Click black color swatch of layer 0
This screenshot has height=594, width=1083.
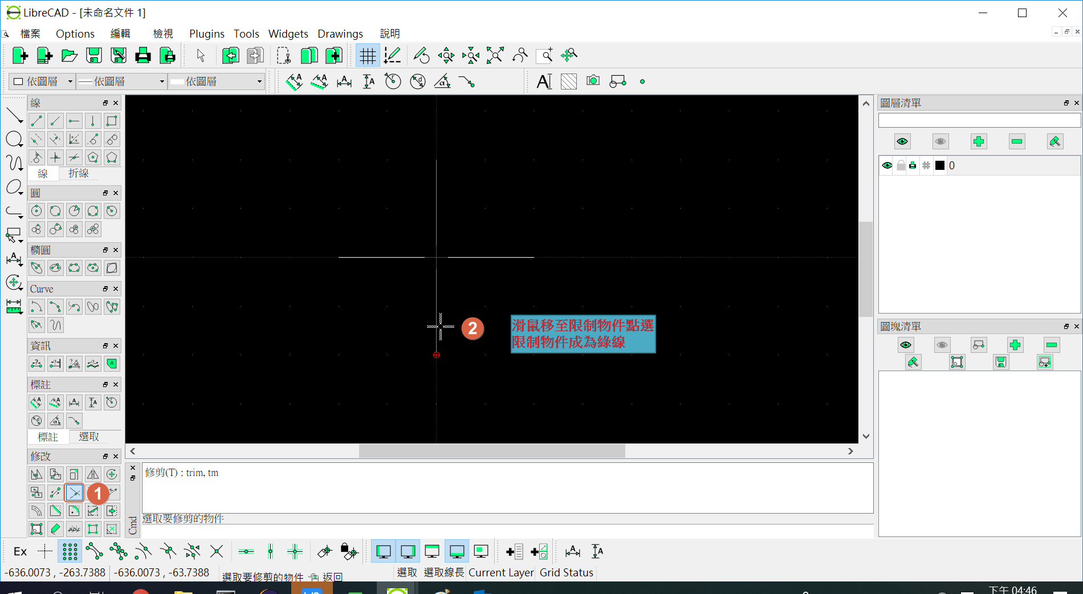[x=940, y=165]
